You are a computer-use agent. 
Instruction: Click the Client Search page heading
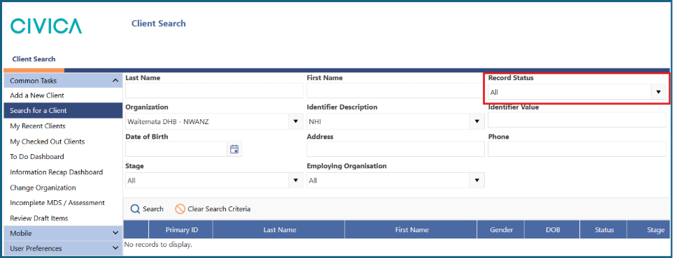click(x=159, y=24)
